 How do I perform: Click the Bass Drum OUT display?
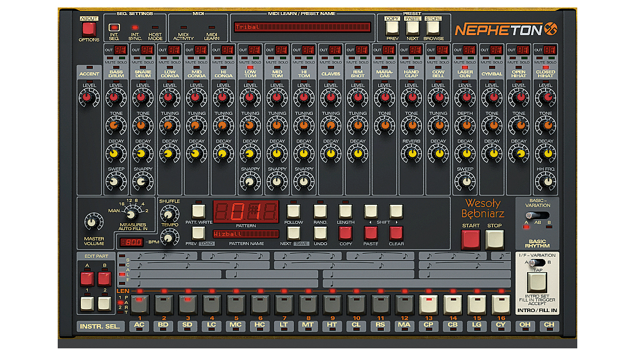pos(120,50)
